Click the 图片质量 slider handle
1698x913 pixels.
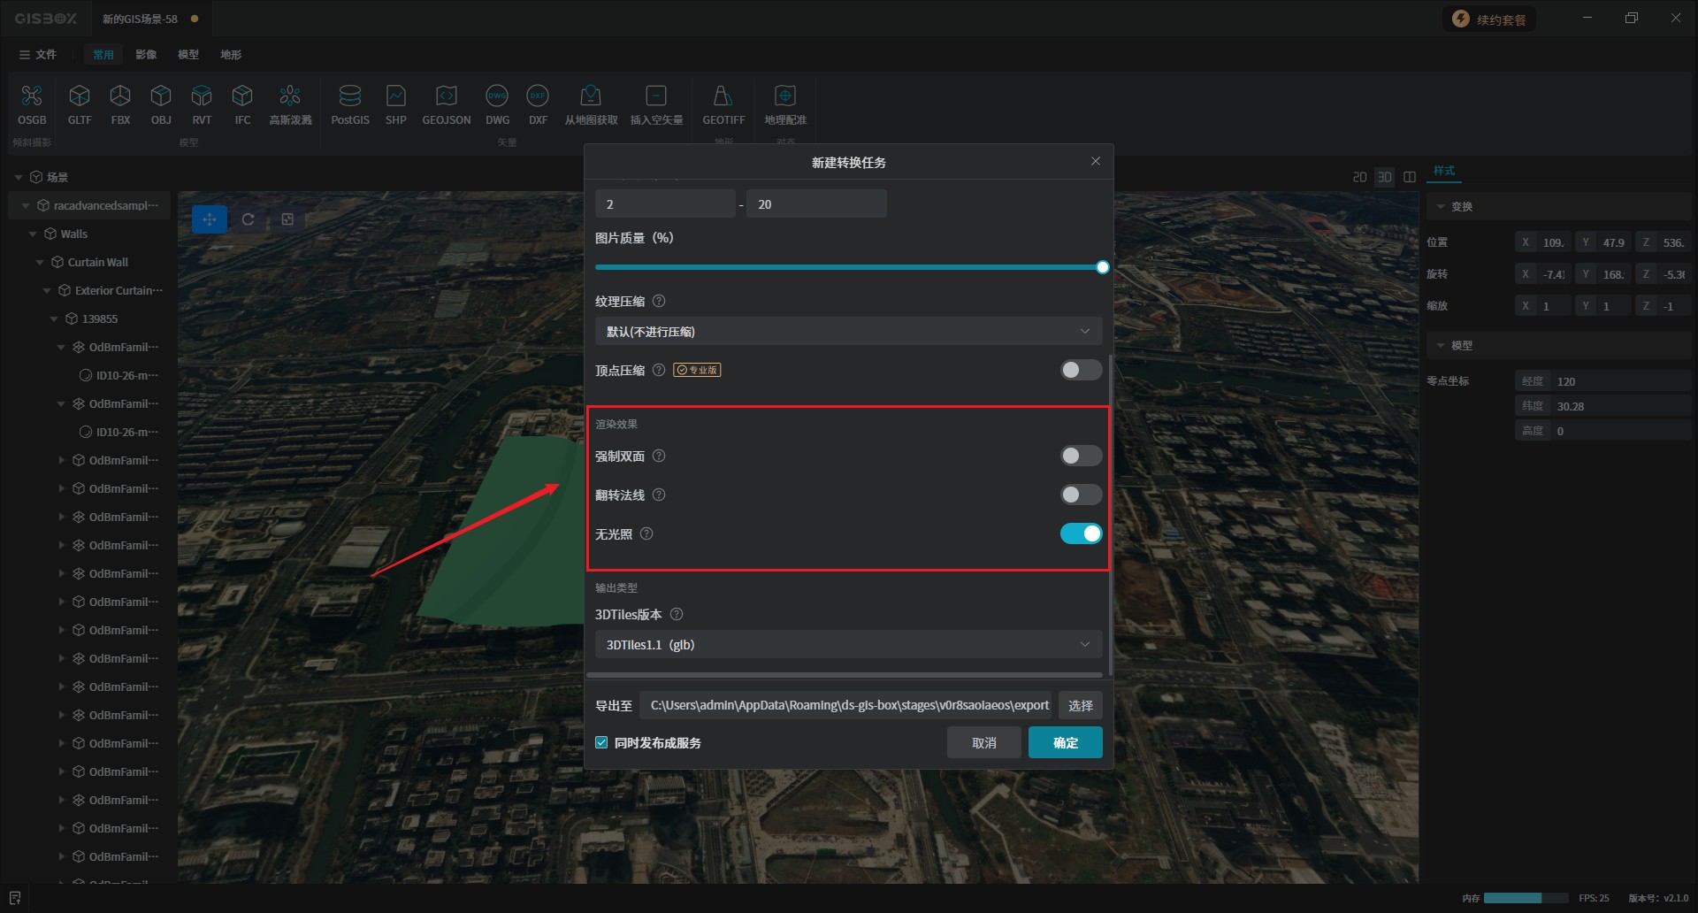1102,267
